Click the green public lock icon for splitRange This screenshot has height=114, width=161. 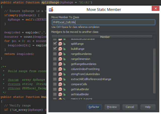tap(64, 44)
